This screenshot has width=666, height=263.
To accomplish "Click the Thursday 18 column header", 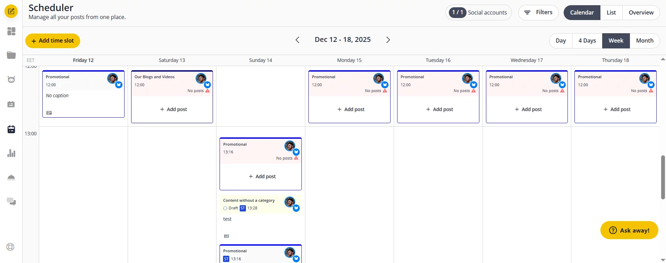I will (615, 60).
